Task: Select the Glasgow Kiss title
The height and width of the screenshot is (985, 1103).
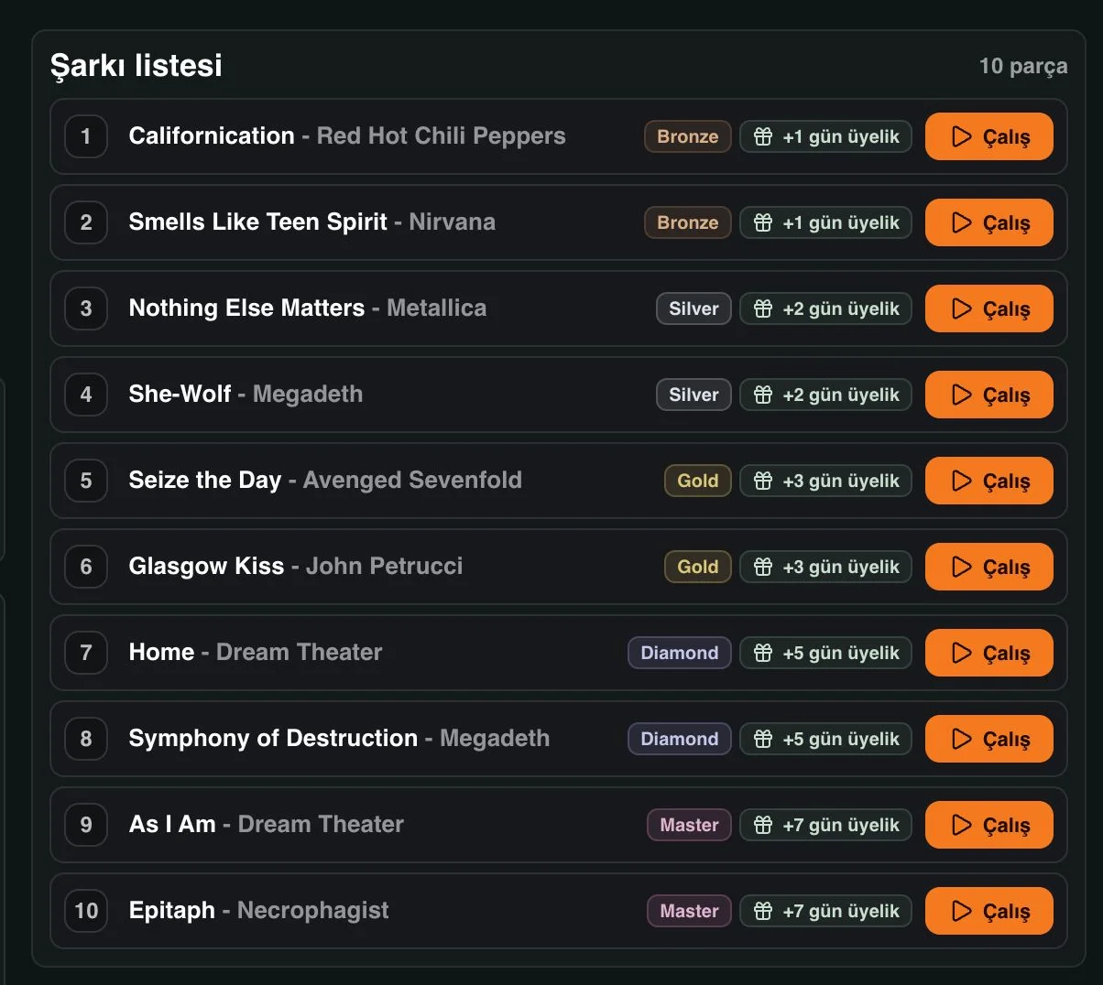Action: point(207,567)
